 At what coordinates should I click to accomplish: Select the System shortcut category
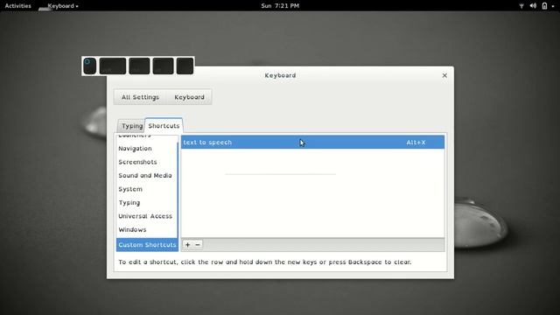pyautogui.click(x=146, y=189)
